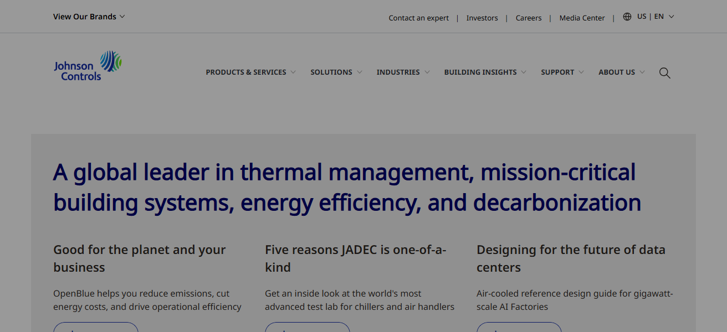Open search with the magnifier icon
727x332 pixels.
point(664,72)
